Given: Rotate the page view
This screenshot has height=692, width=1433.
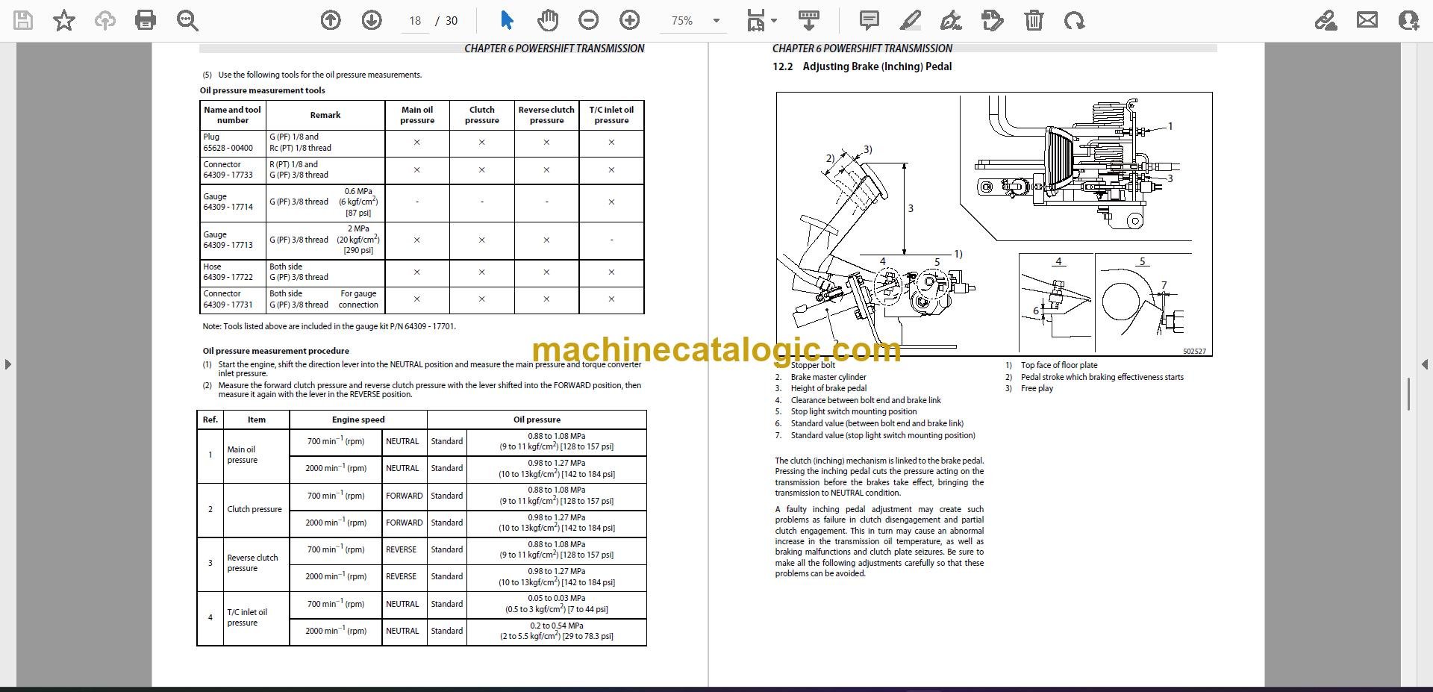Looking at the screenshot, I should click(x=1074, y=20).
